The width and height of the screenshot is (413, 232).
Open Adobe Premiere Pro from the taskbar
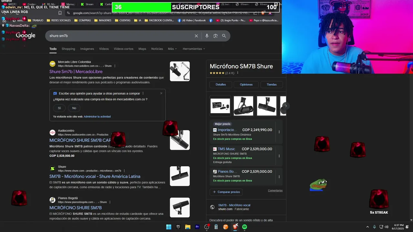tap(197, 227)
